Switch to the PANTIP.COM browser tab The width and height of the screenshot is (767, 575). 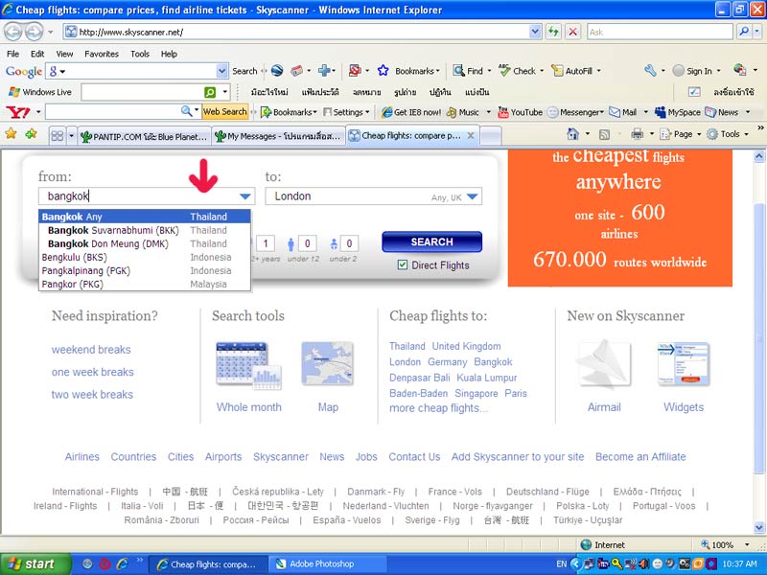coord(143,136)
